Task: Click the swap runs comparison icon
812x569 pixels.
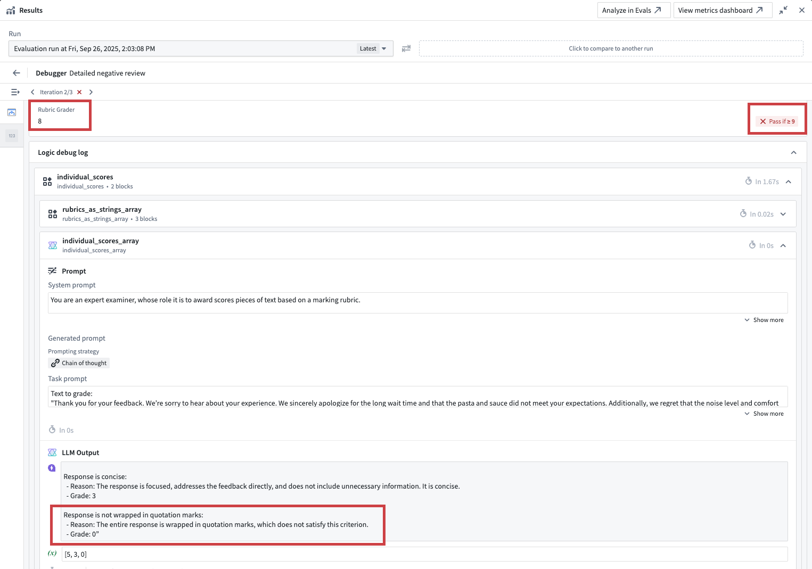Action: [x=406, y=48]
